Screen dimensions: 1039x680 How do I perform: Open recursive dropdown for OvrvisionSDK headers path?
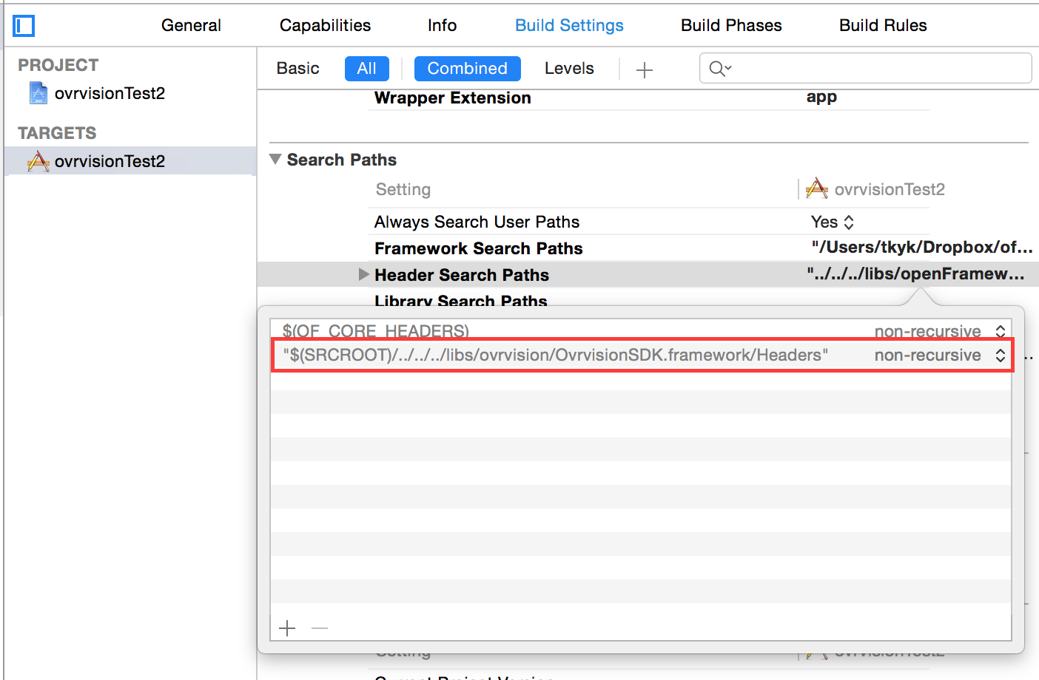tap(1000, 356)
